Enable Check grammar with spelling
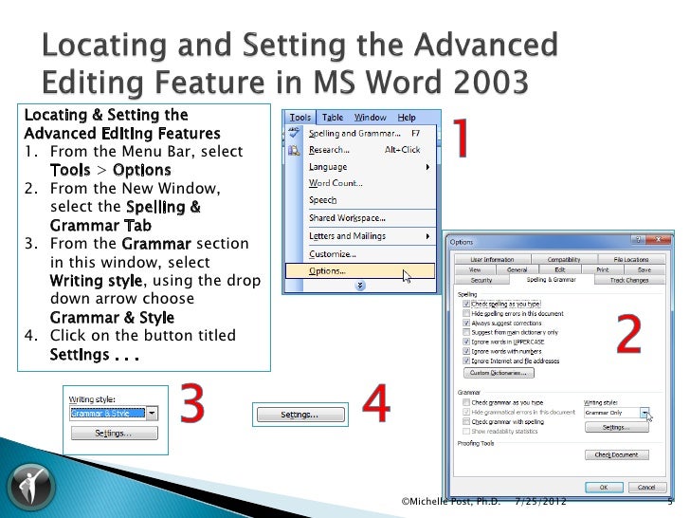Screen dimensions: 690x518 point(466,421)
